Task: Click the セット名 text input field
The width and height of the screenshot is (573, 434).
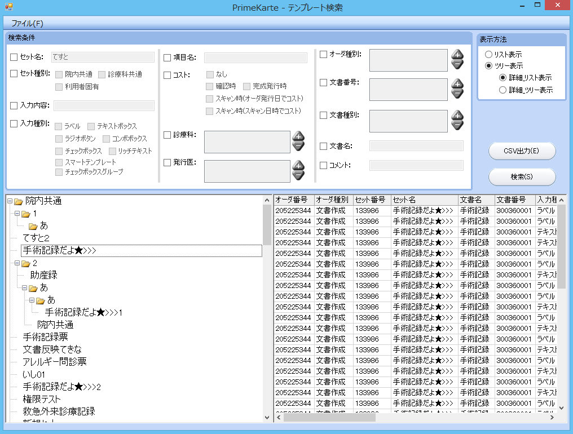Action: point(103,57)
